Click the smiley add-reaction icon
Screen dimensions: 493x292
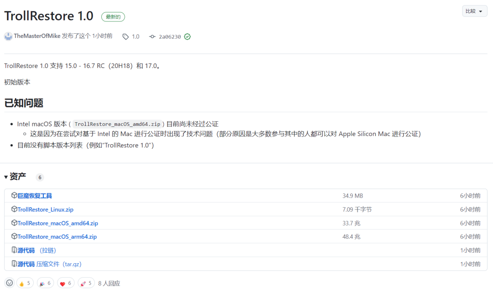click(x=10, y=283)
